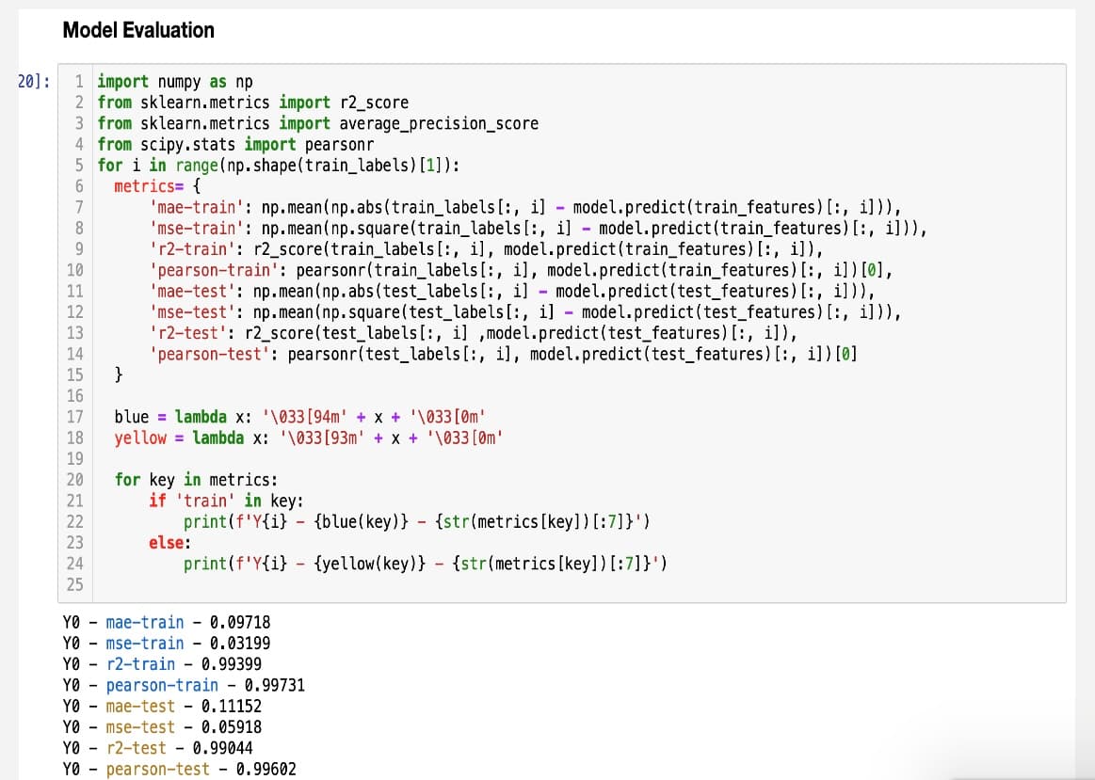
Task: Select the cell execution prompt 20
Action: (x=34, y=82)
